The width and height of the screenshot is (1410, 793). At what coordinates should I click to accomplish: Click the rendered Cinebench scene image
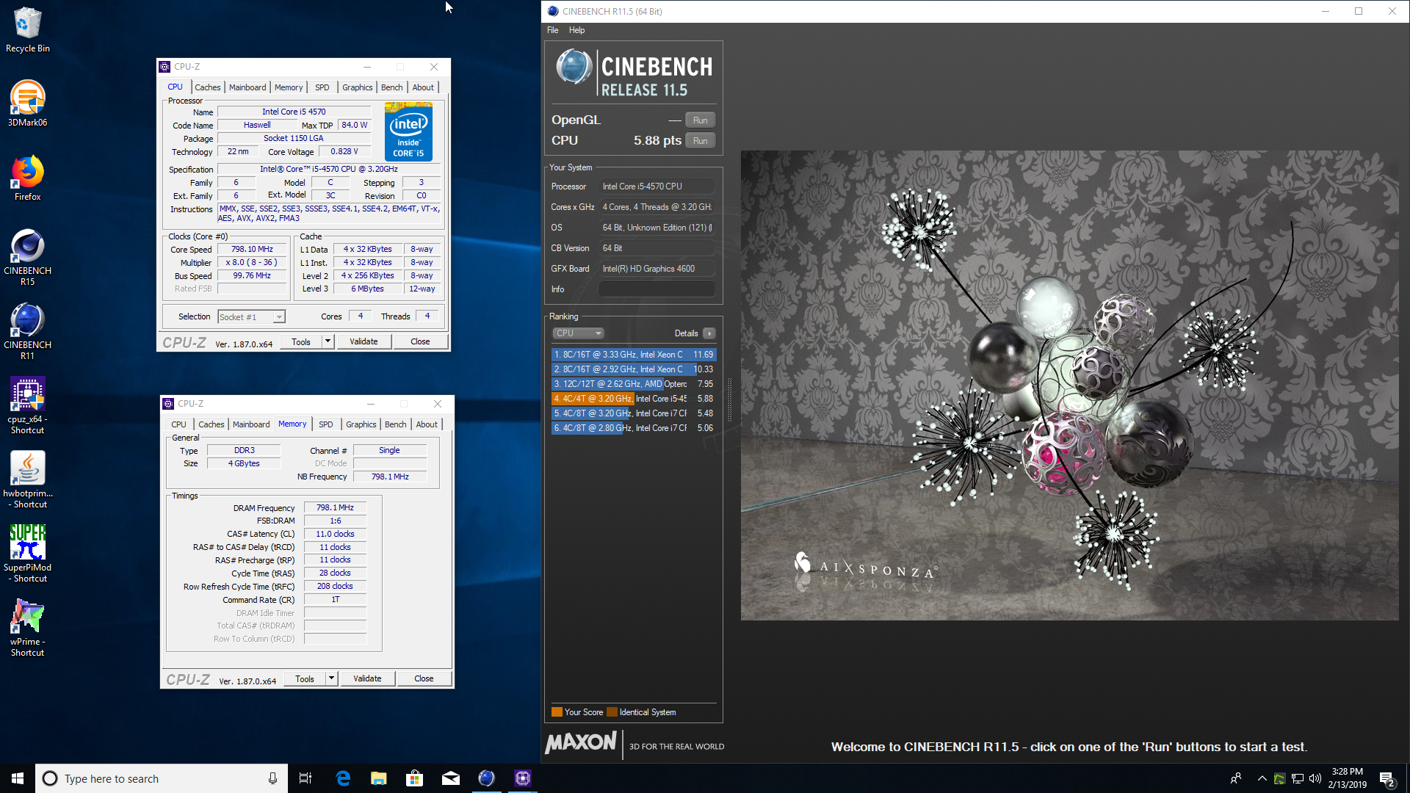1069,385
